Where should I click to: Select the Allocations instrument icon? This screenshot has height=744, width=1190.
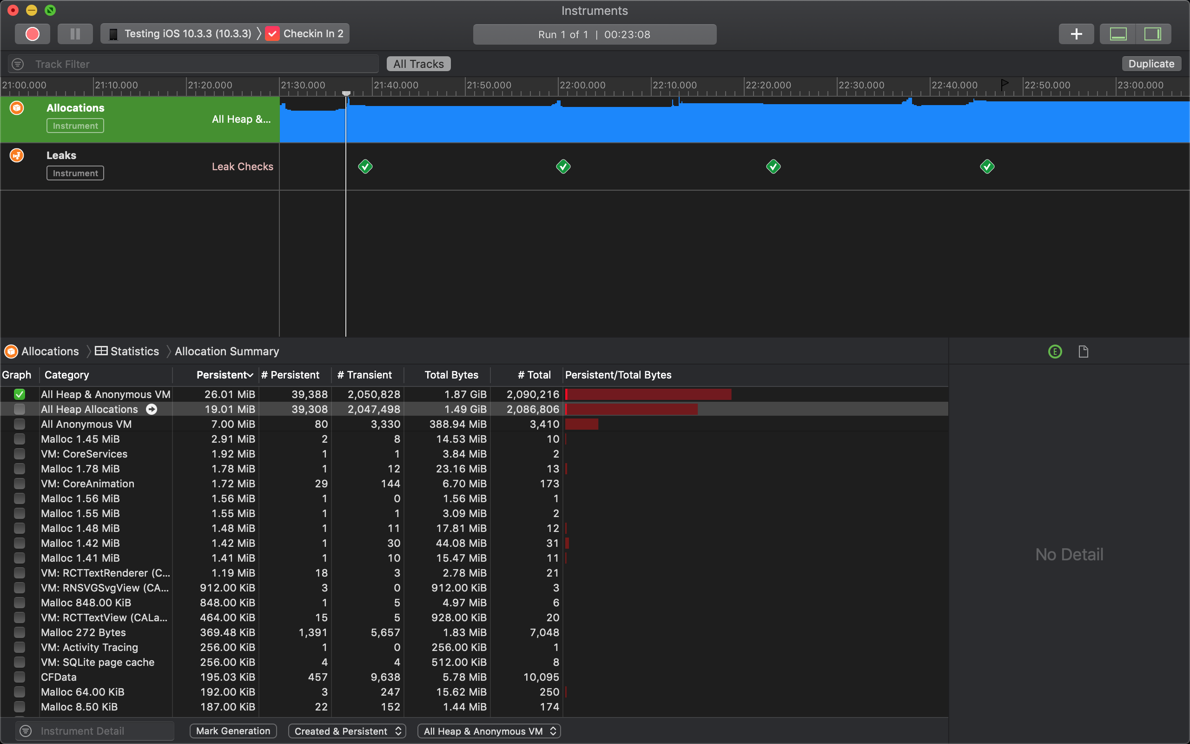[17, 108]
